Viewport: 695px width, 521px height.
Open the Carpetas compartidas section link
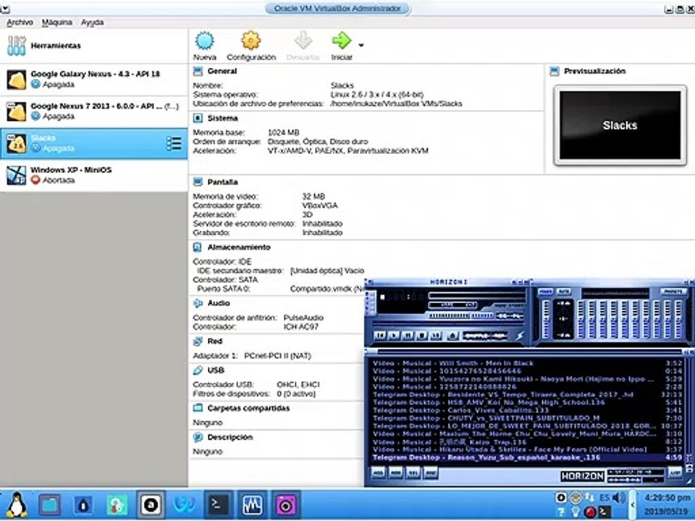248,408
